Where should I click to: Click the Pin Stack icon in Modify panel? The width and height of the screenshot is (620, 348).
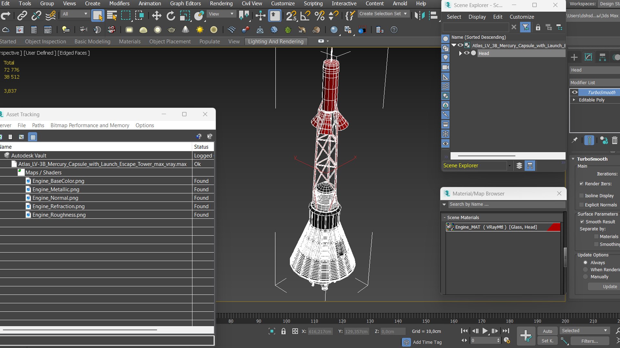pyautogui.click(x=575, y=140)
